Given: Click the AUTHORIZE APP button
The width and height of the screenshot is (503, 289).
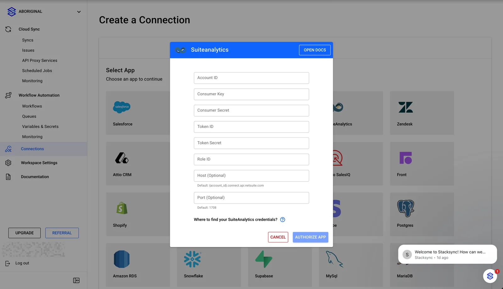Looking at the screenshot, I should click(310, 237).
